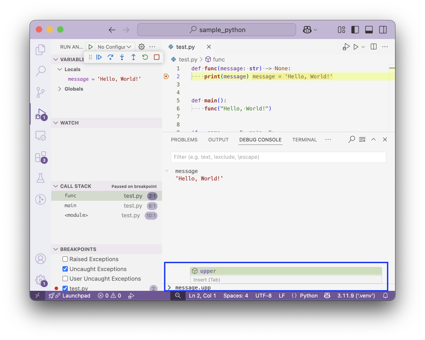425x340 pixels.
Task: Uncheck the test.py breakpoint
Action: (x=65, y=288)
